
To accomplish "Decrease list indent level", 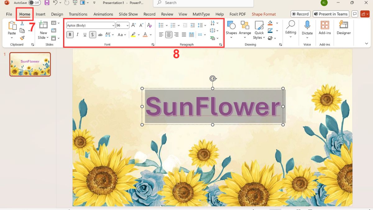I will pyautogui.click(x=185, y=25).
